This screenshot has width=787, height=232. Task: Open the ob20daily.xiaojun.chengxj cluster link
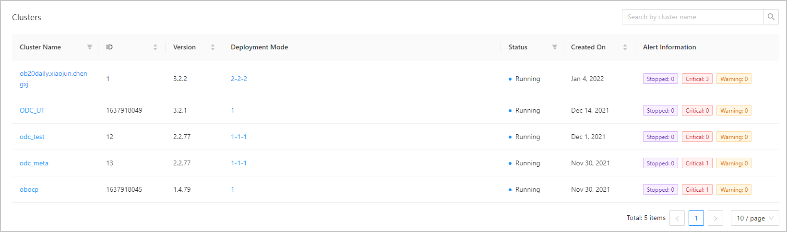pyautogui.click(x=53, y=74)
